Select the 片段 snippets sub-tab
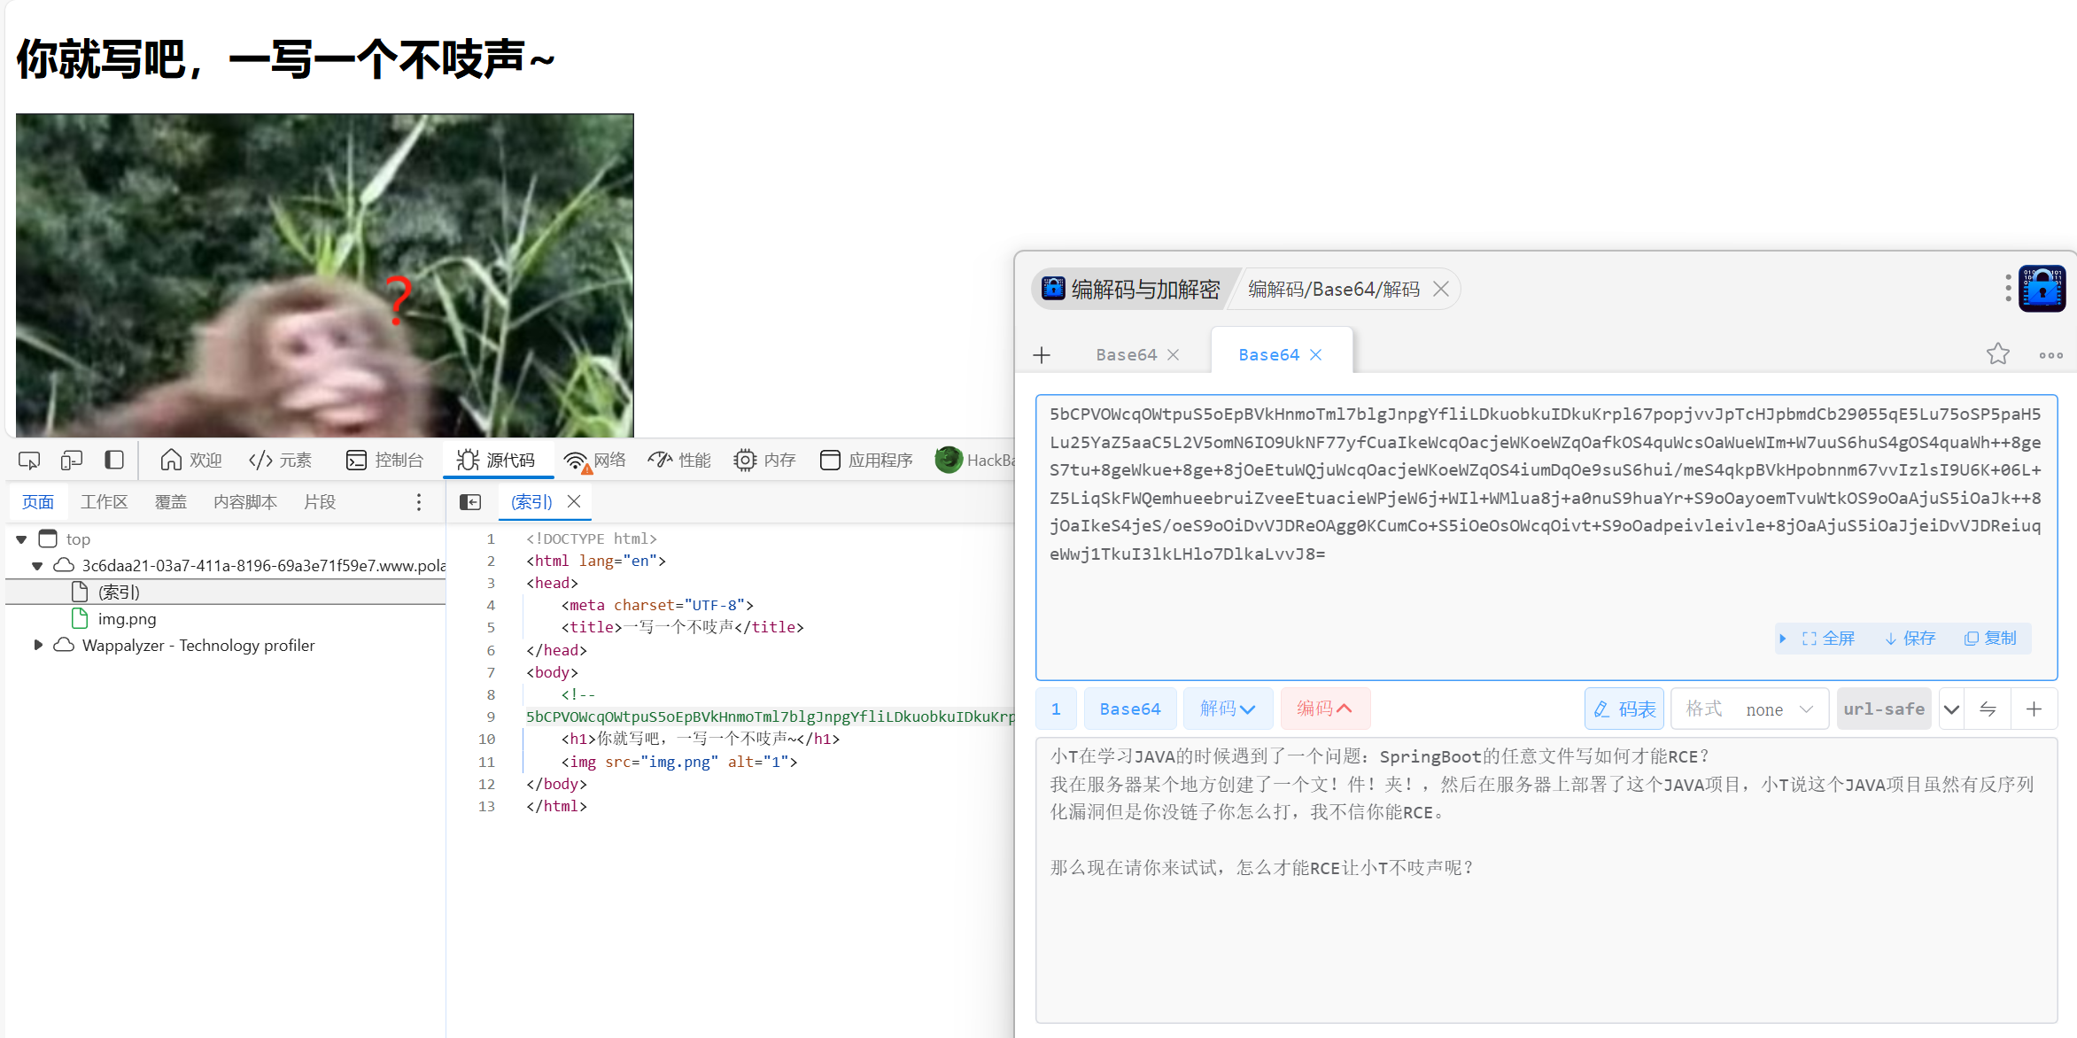The image size is (2077, 1038). pyautogui.click(x=320, y=502)
